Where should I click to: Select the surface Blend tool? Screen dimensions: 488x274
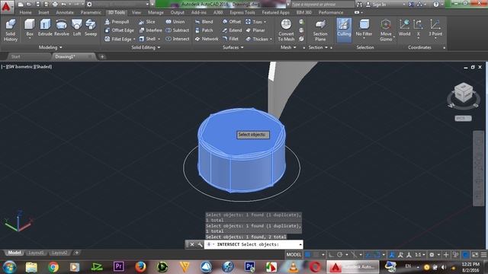coord(204,22)
